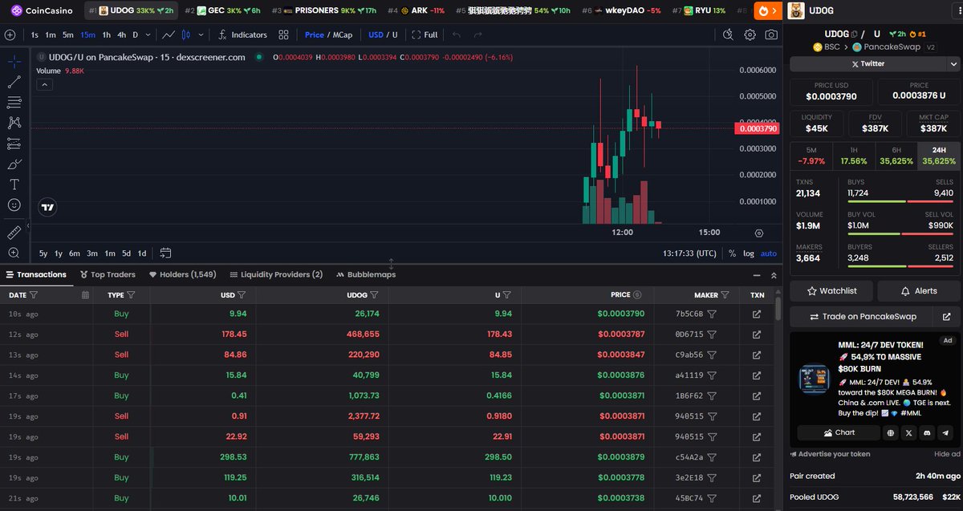Select the trend line drawing tool

tap(14, 82)
